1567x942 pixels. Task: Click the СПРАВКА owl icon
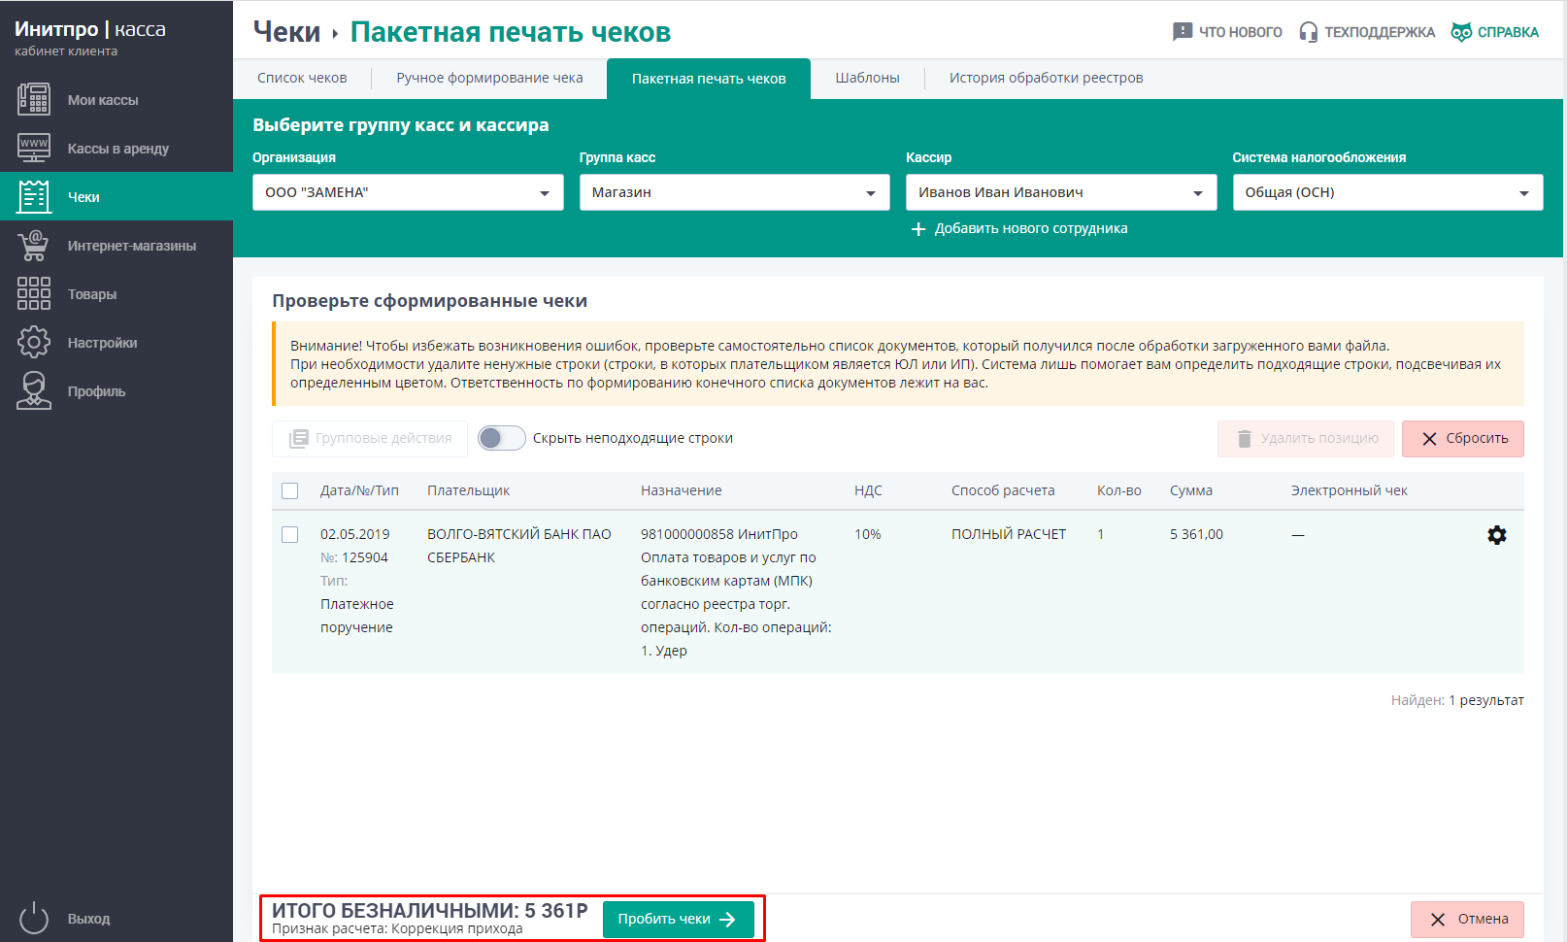[x=1461, y=32]
